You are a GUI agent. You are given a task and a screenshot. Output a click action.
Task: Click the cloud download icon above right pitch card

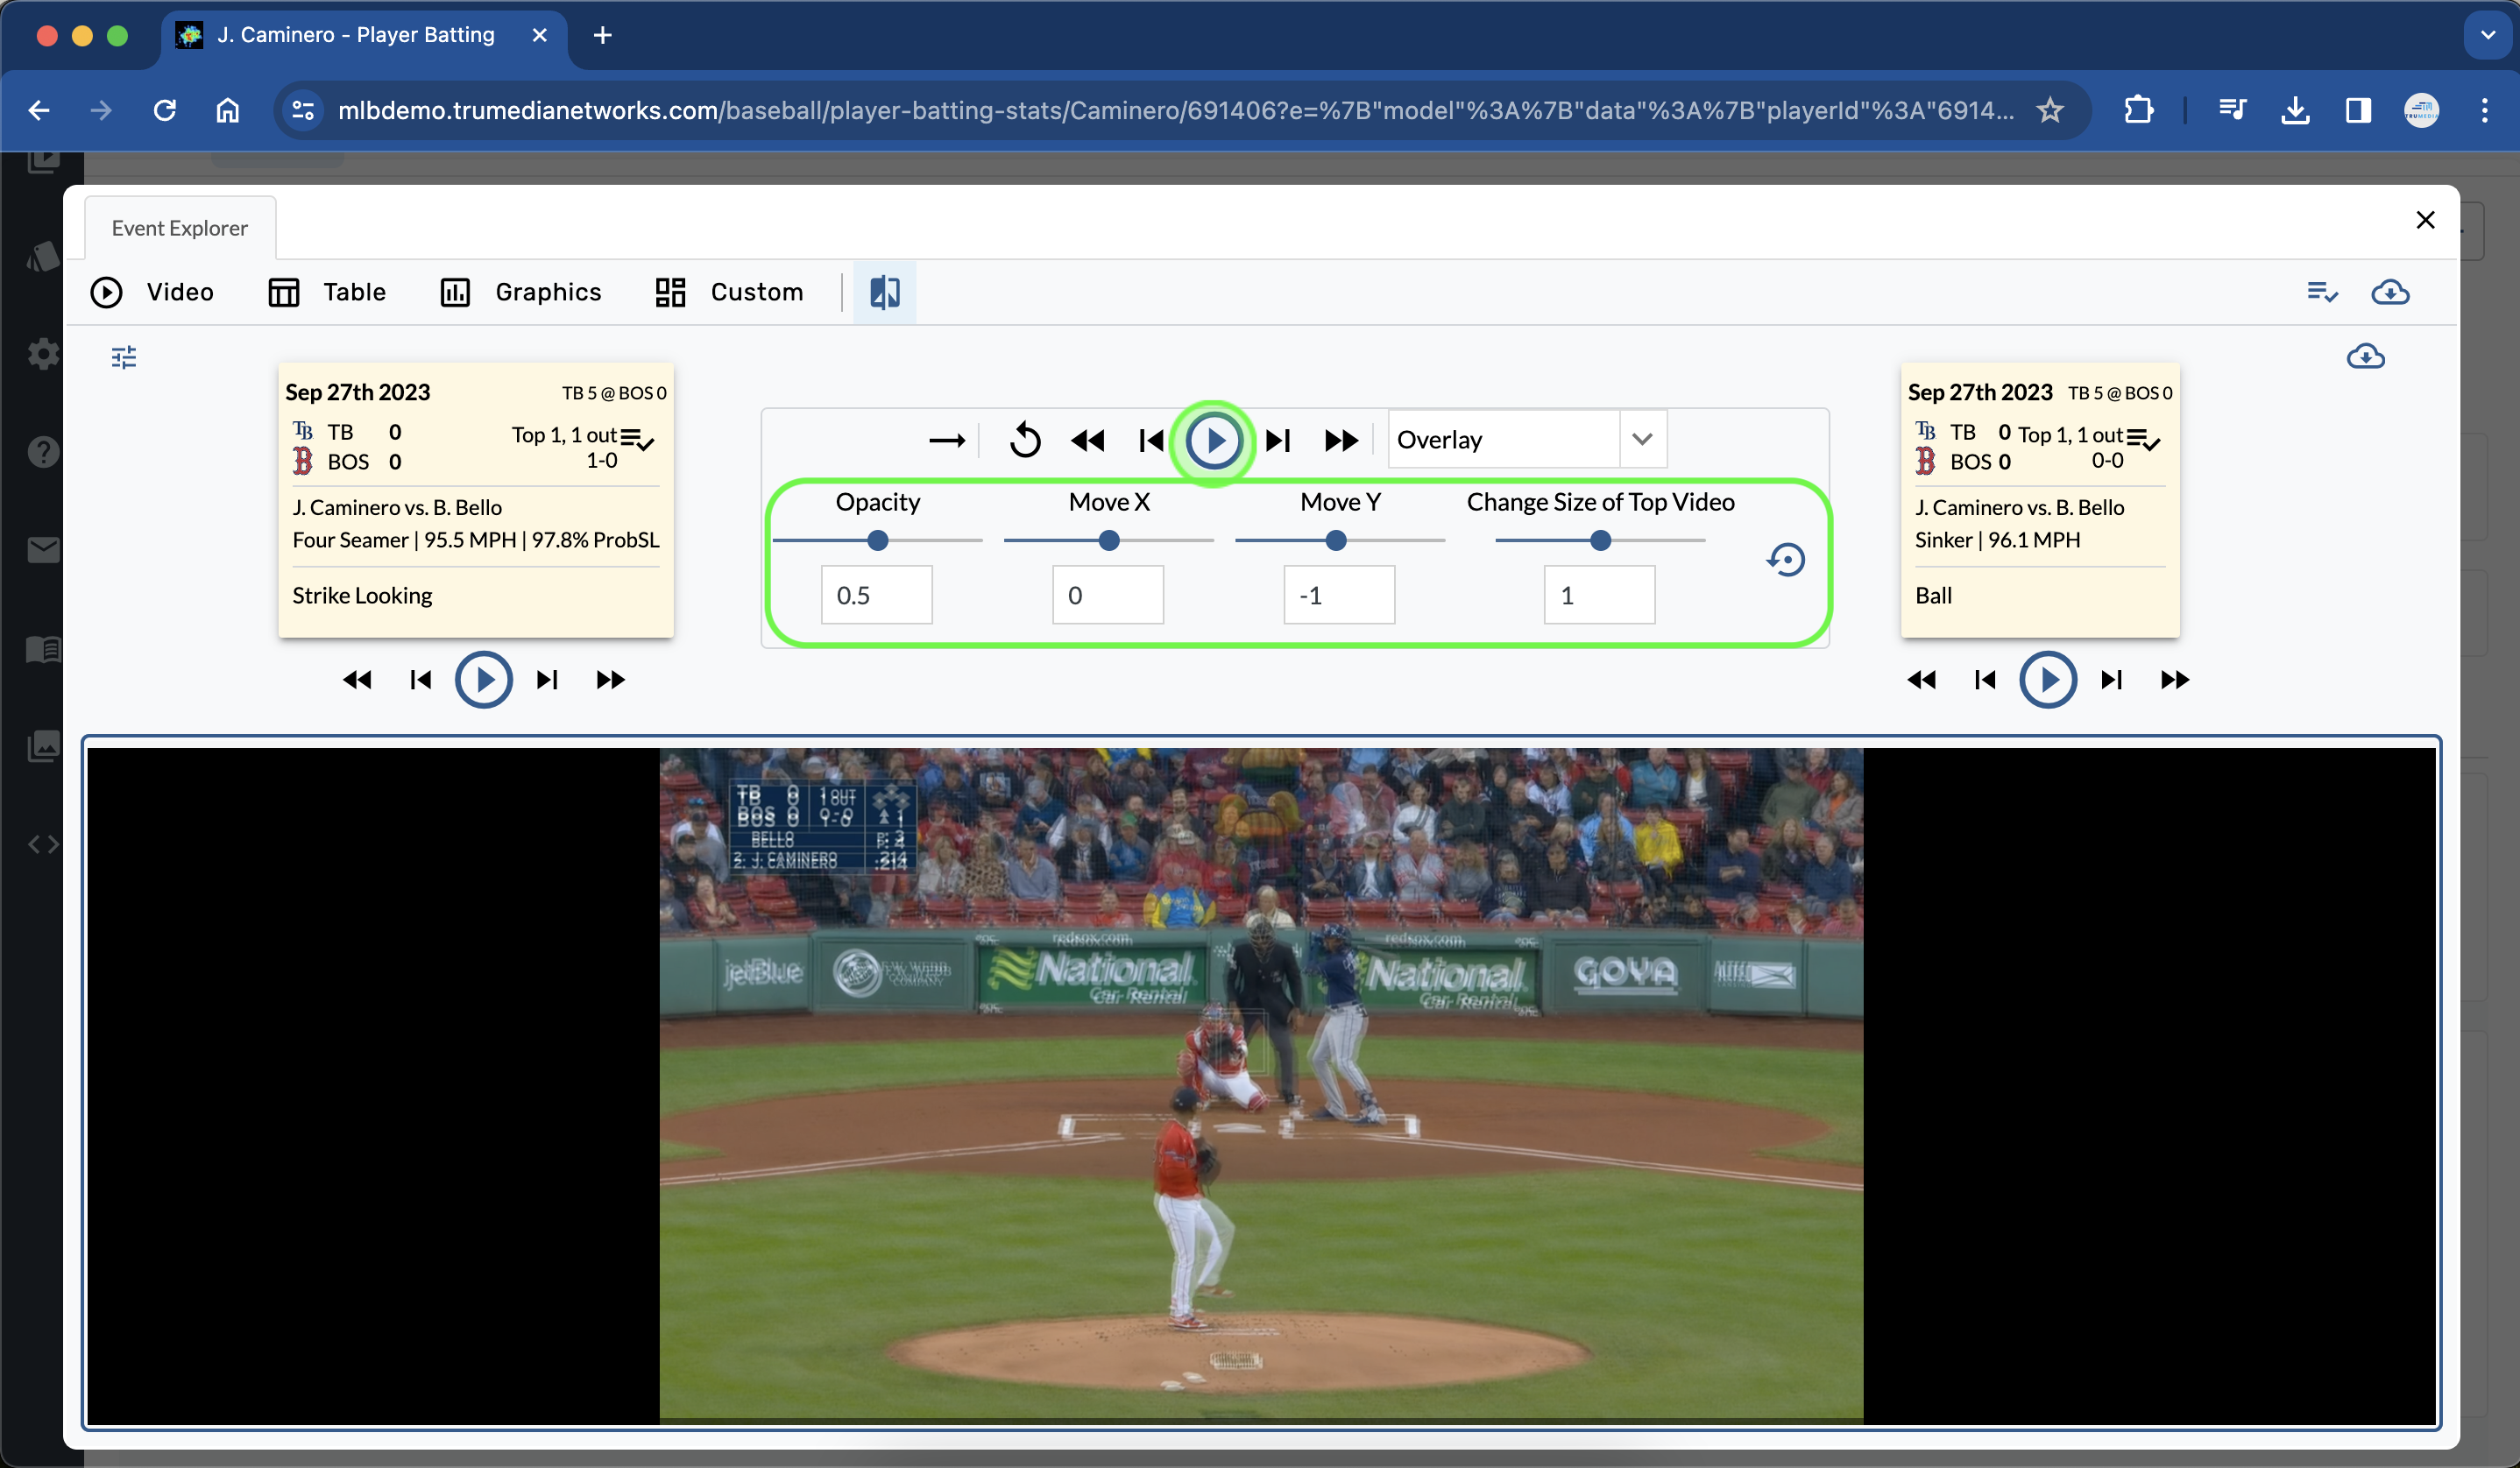tap(2367, 356)
